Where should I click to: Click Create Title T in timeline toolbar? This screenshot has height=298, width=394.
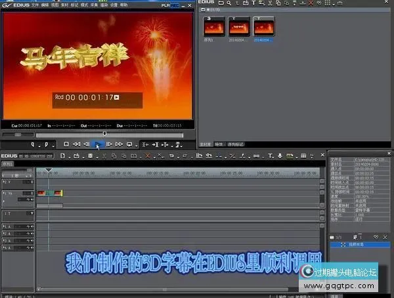click(270, 156)
